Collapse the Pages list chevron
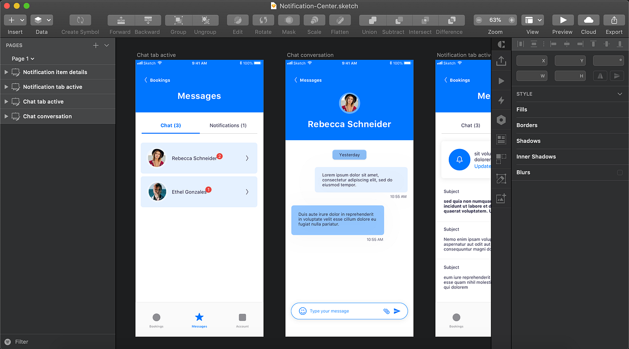The image size is (629, 349). point(107,45)
